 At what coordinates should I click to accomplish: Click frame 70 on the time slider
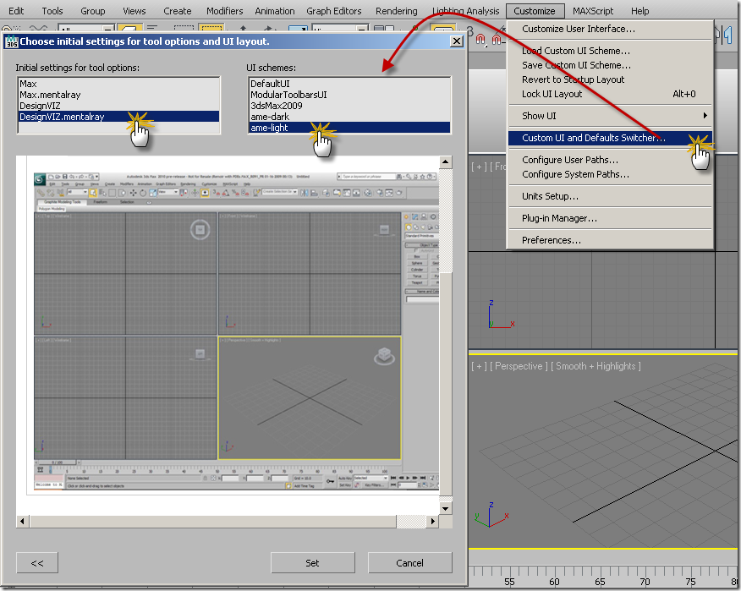[645, 582]
